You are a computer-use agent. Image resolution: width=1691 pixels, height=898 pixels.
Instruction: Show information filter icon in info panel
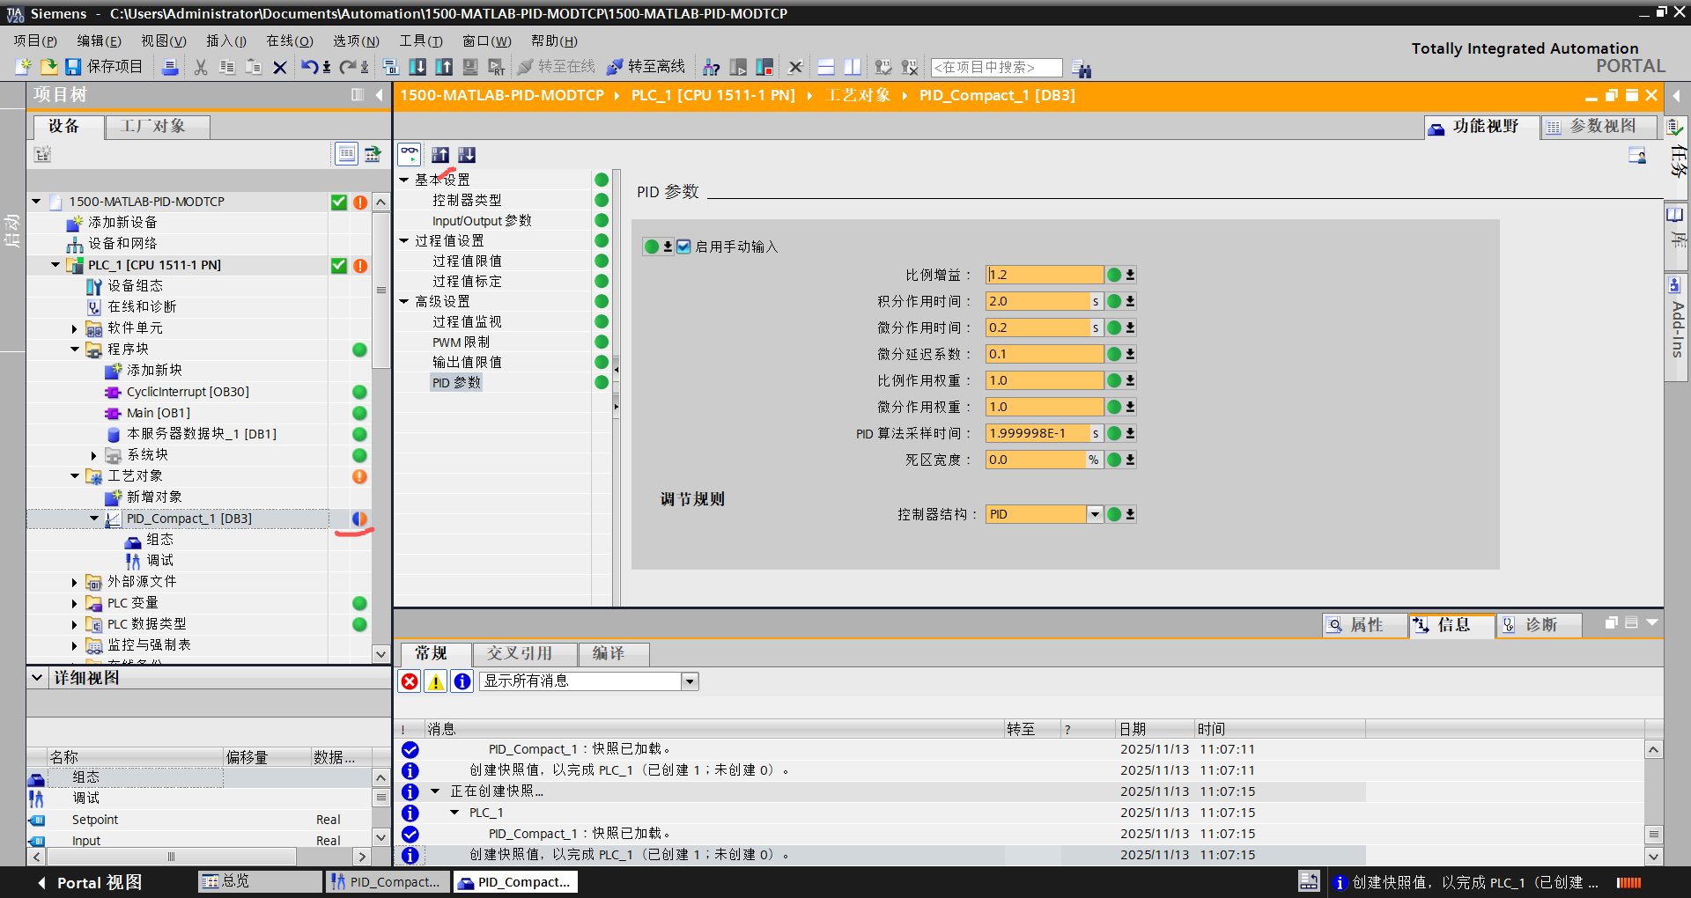[462, 681]
